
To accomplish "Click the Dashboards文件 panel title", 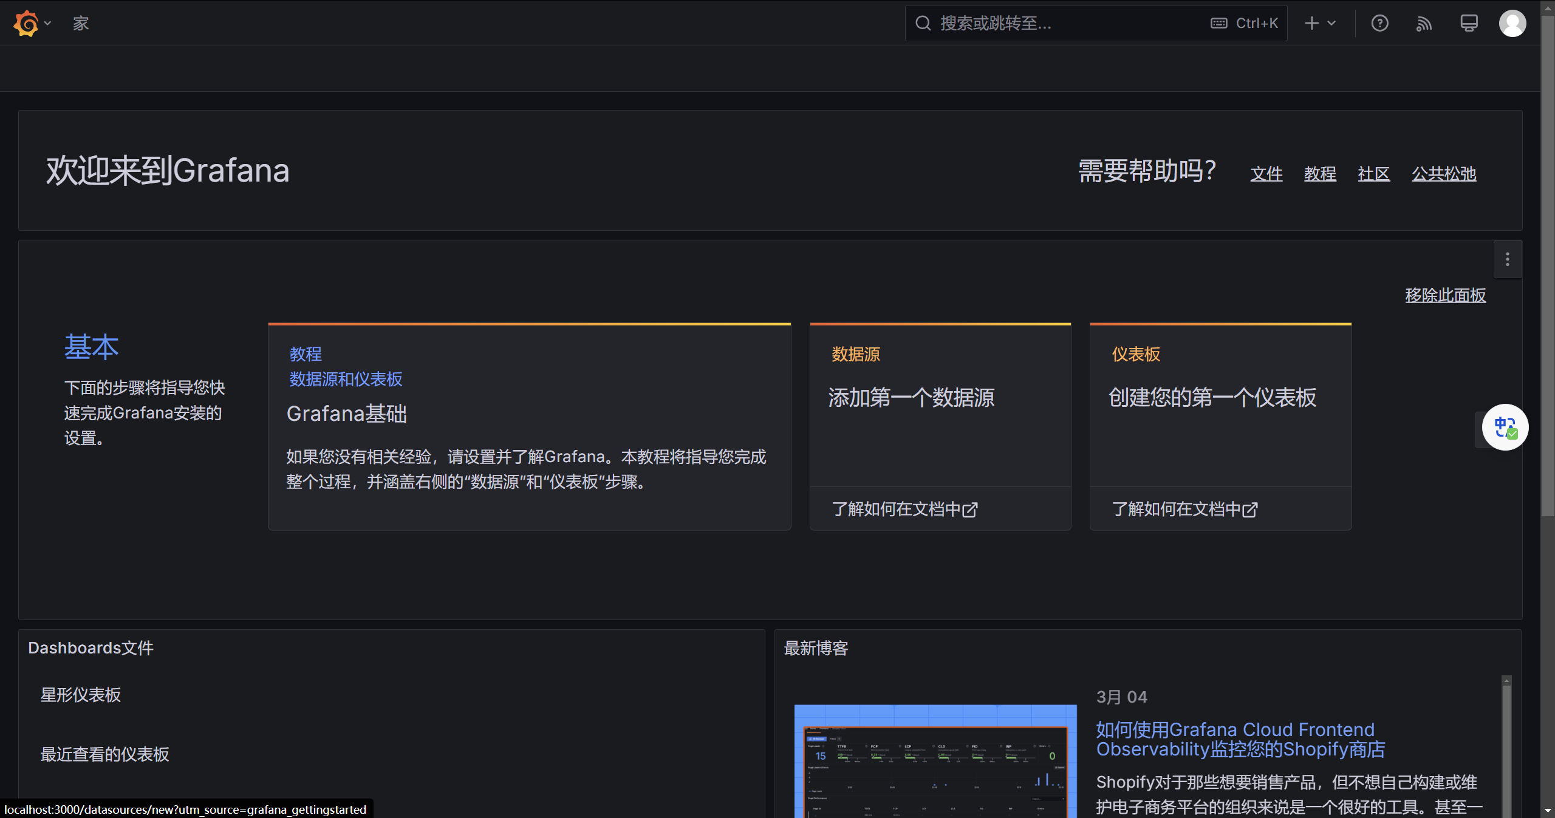I will [x=91, y=648].
